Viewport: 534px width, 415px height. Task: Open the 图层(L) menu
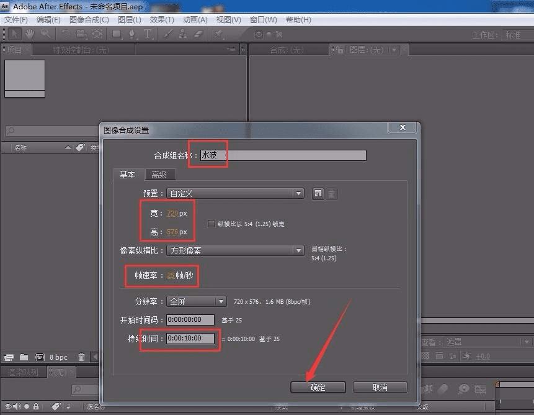[130, 20]
